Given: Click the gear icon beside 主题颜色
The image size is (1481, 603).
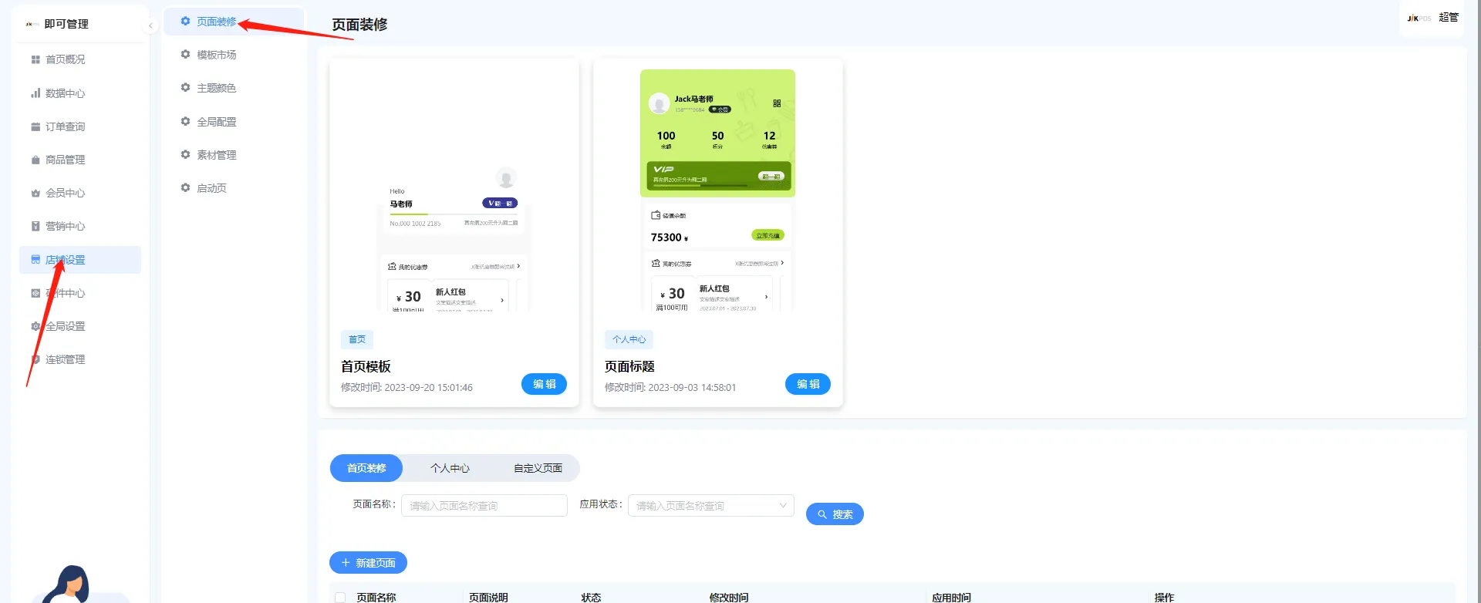Looking at the screenshot, I should (185, 87).
